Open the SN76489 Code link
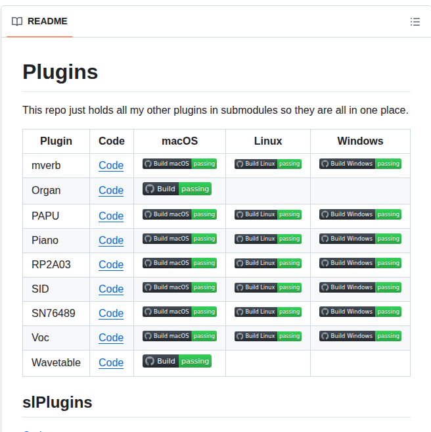Screen dimensions: 431x432 111,313
